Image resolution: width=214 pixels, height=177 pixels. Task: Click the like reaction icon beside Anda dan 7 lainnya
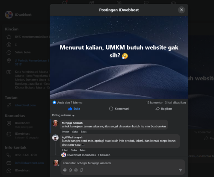[x=54, y=103]
